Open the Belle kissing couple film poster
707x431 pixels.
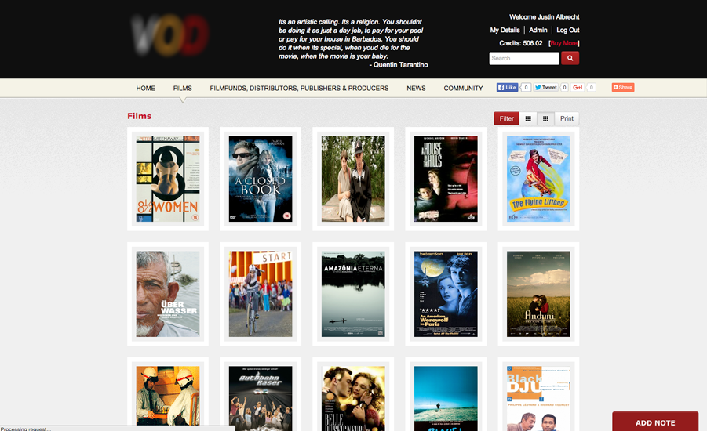(x=353, y=398)
